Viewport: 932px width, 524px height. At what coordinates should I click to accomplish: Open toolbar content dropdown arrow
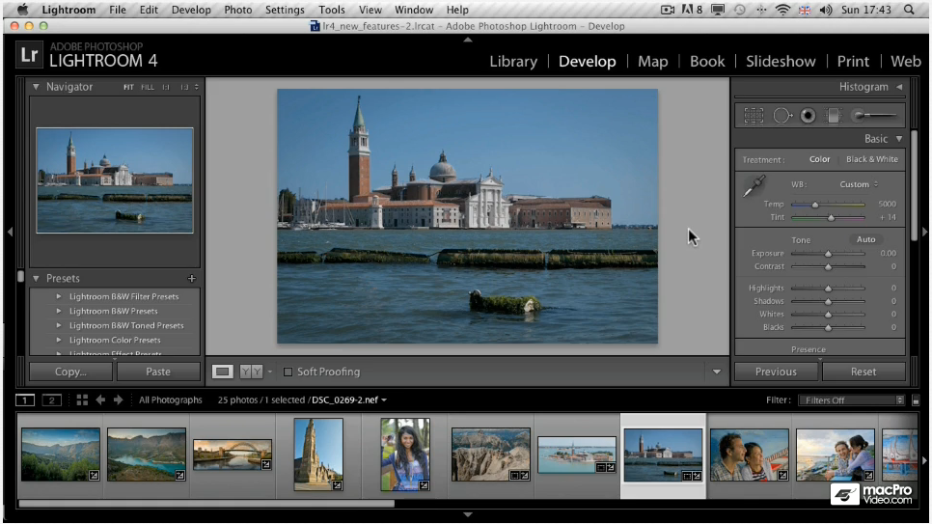point(717,372)
